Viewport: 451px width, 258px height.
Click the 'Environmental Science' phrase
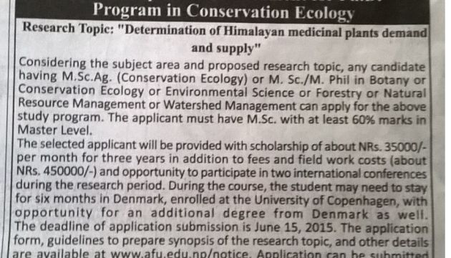(230, 92)
